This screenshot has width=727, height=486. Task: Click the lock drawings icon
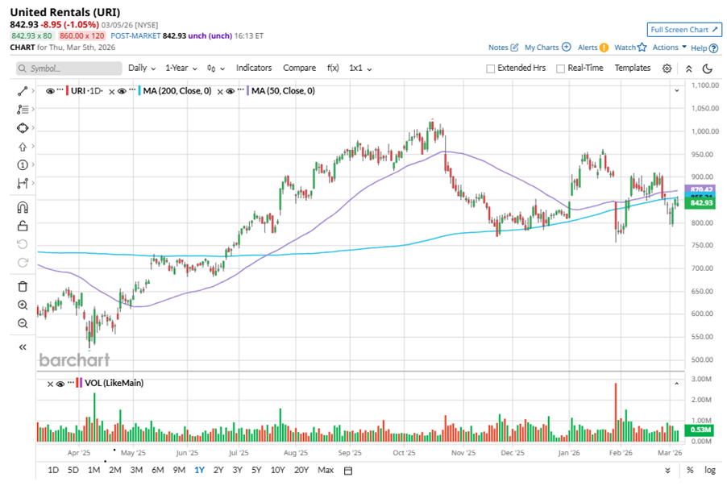(x=23, y=226)
